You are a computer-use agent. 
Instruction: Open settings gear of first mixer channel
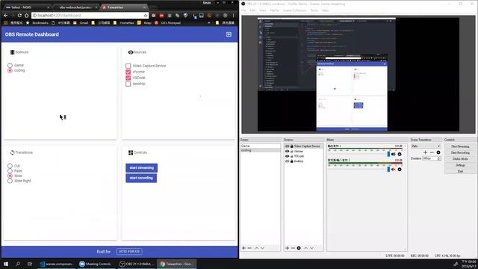pyautogui.click(x=400, y=155)
